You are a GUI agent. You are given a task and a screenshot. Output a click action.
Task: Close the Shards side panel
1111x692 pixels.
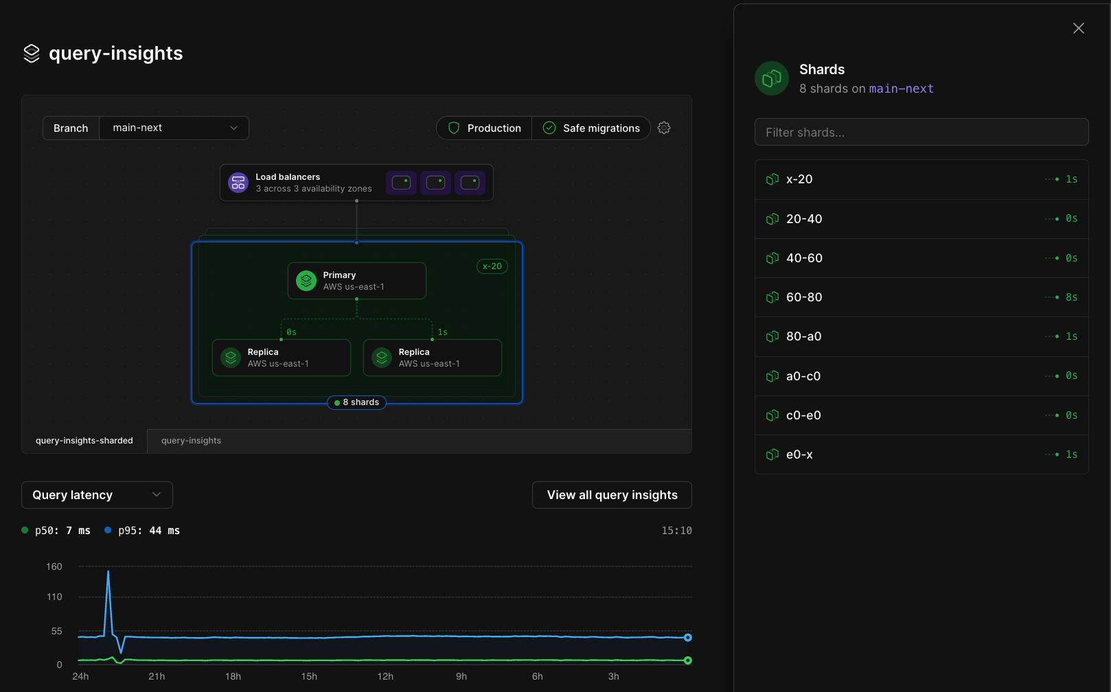click(x=1079, y=28)
